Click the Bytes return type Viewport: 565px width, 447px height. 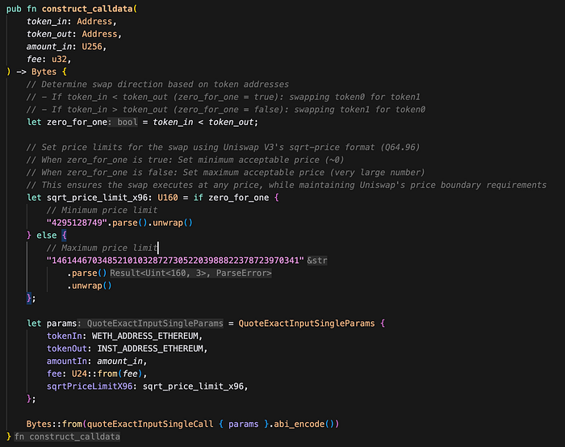click(45, 73)
